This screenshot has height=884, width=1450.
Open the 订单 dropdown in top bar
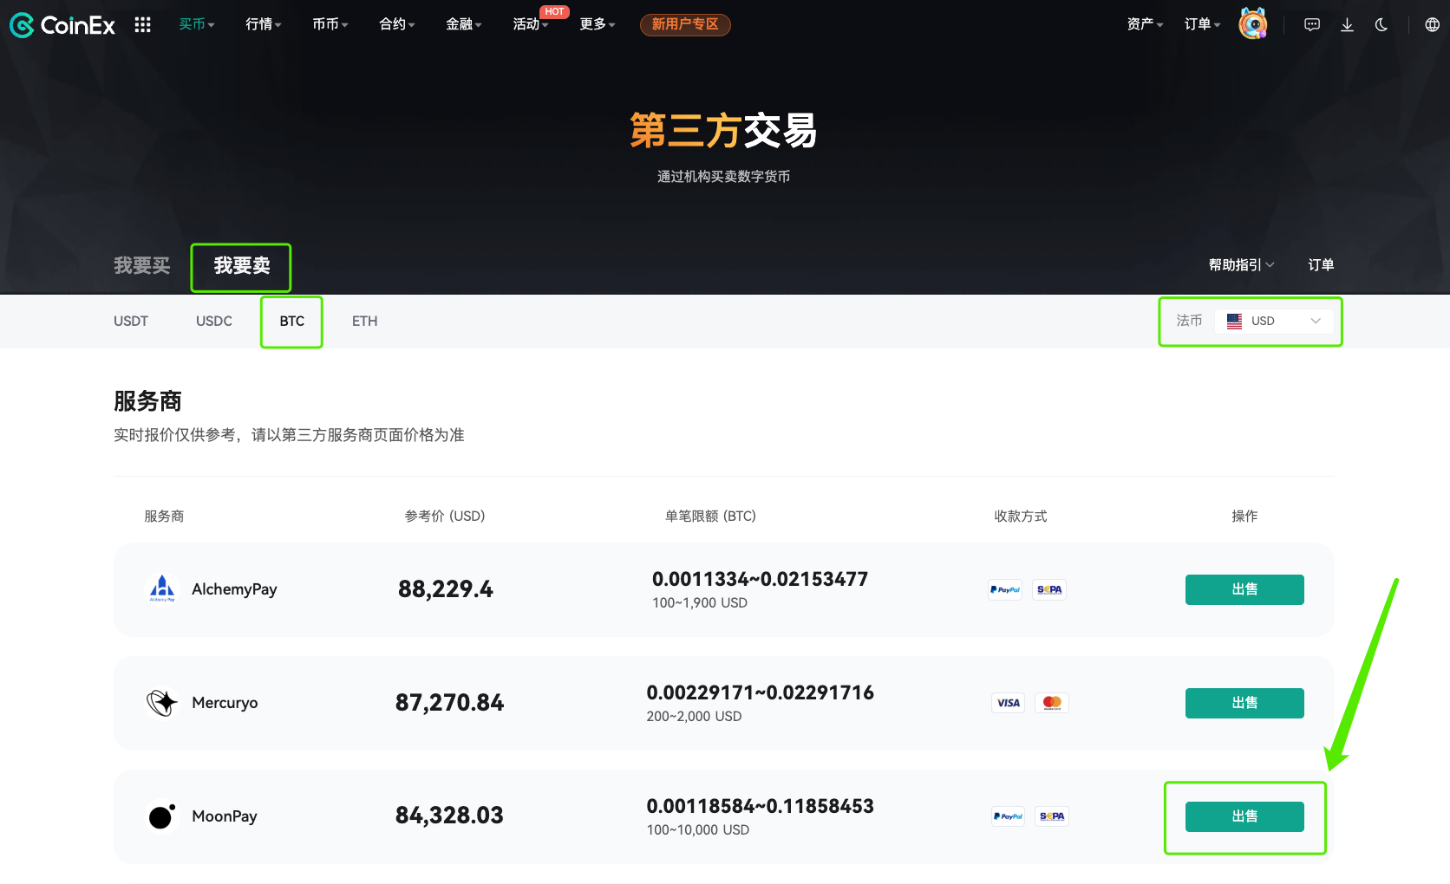tap(1202, 24)
